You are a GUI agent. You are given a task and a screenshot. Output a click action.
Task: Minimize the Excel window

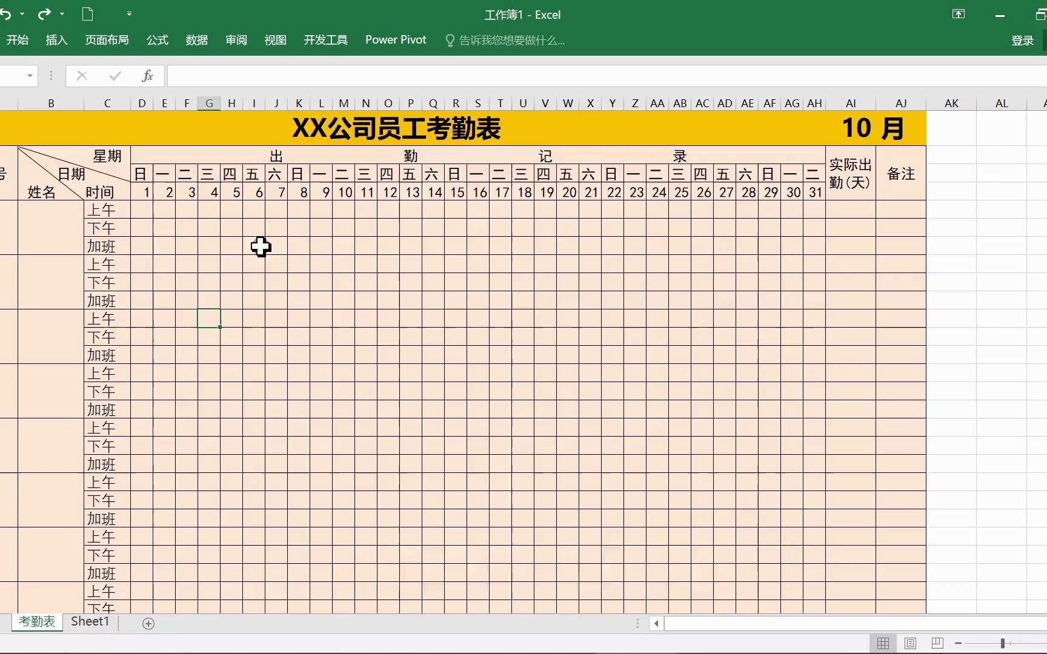[1000, 15]
